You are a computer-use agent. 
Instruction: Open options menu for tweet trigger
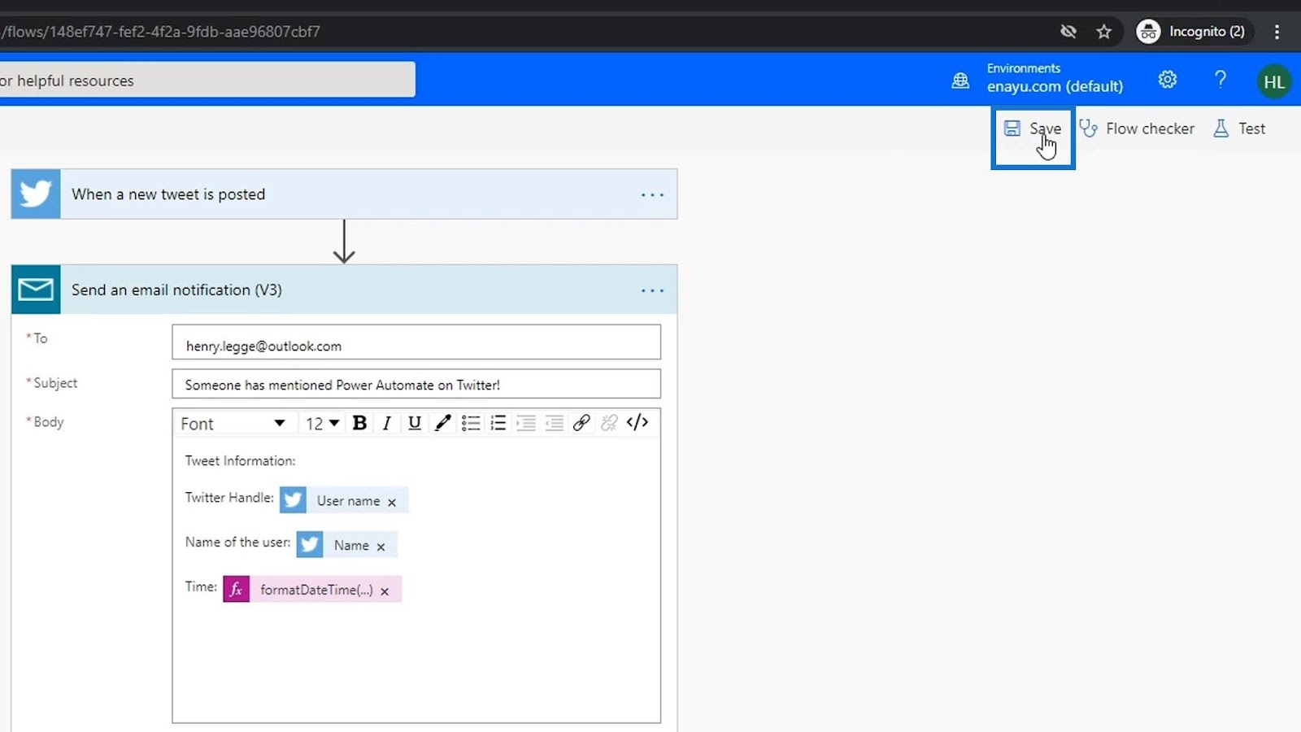[652, 195]
